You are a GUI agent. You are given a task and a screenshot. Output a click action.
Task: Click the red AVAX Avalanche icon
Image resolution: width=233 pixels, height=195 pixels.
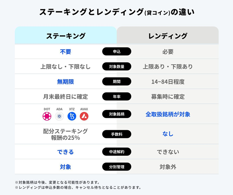84,116
